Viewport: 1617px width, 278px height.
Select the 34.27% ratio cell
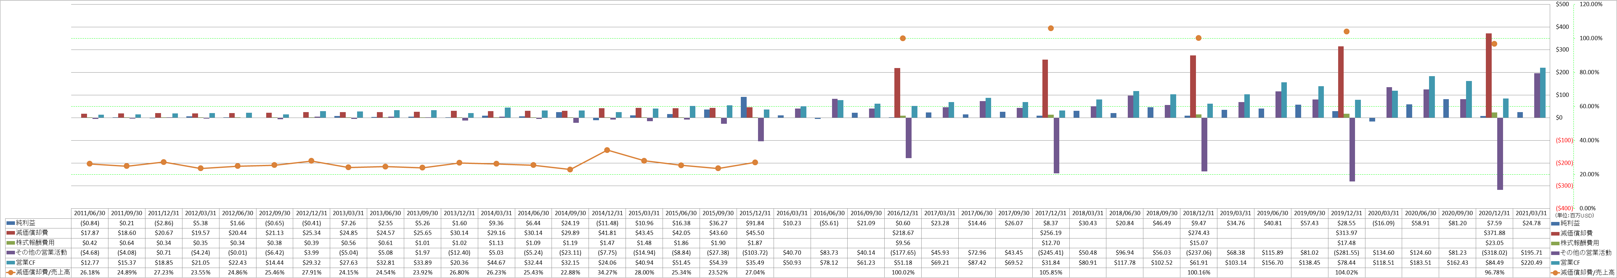click(607, 273)
